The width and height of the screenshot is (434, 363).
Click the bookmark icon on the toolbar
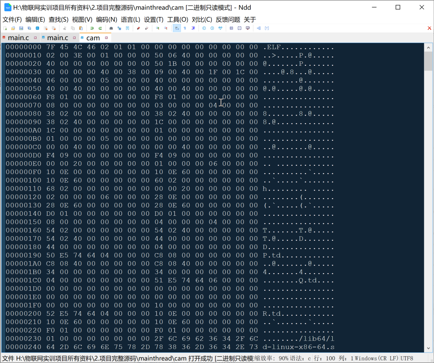127,28
